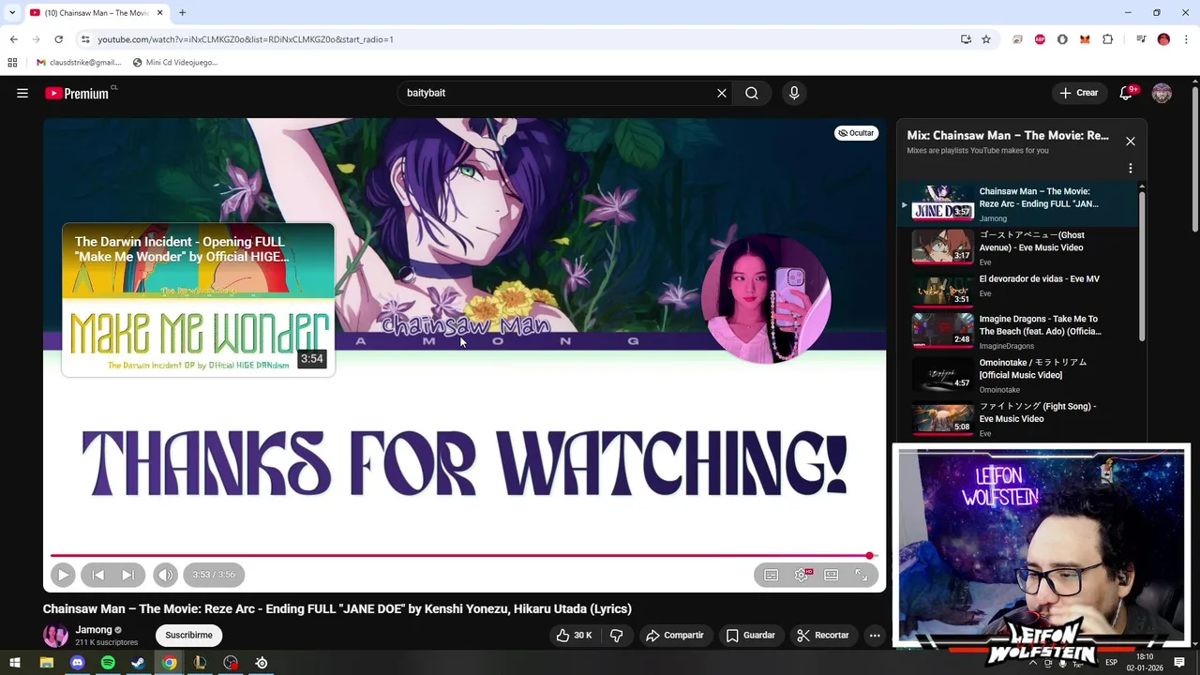Switch the player to full screen

(862, 575)
